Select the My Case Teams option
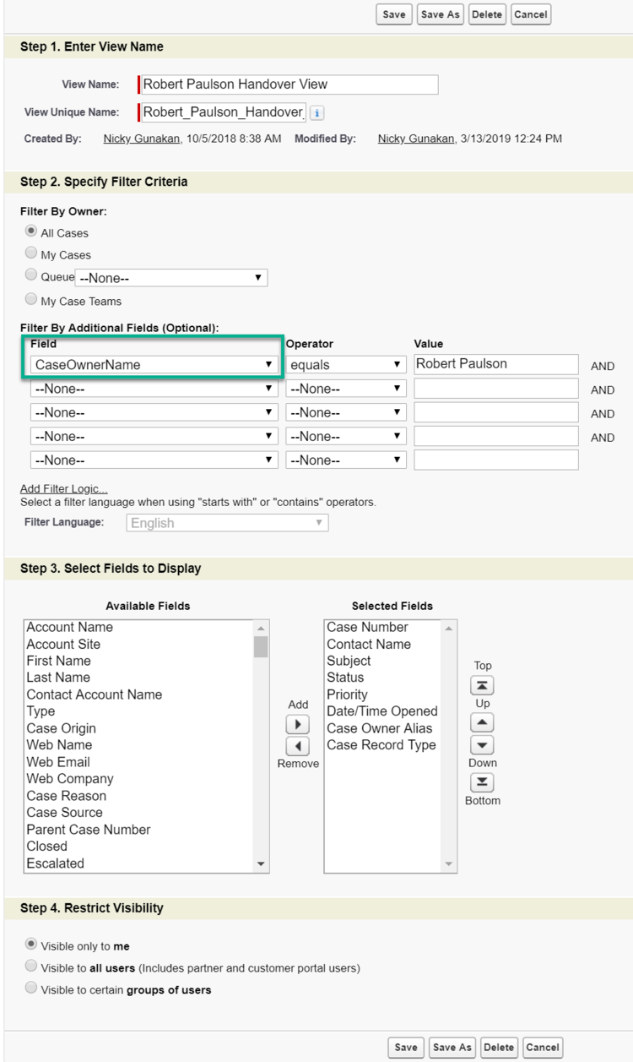The image size is (633, 1062). tap(31, 300)
